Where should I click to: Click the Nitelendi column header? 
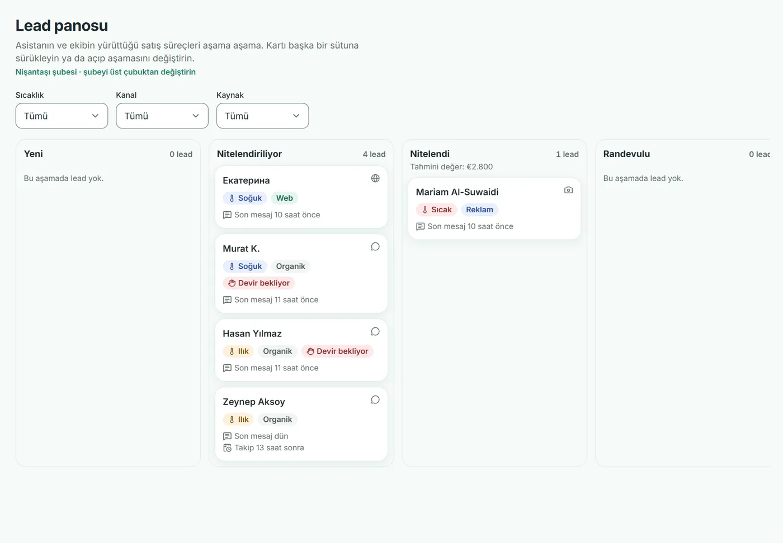point(430,154)
